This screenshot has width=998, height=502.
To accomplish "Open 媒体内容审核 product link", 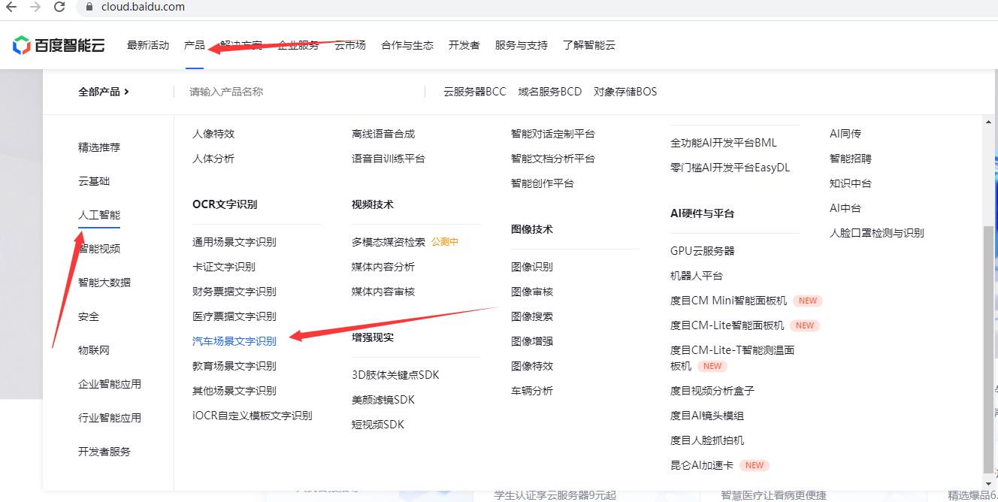I will pyautogui.click(x=383, y=292).
